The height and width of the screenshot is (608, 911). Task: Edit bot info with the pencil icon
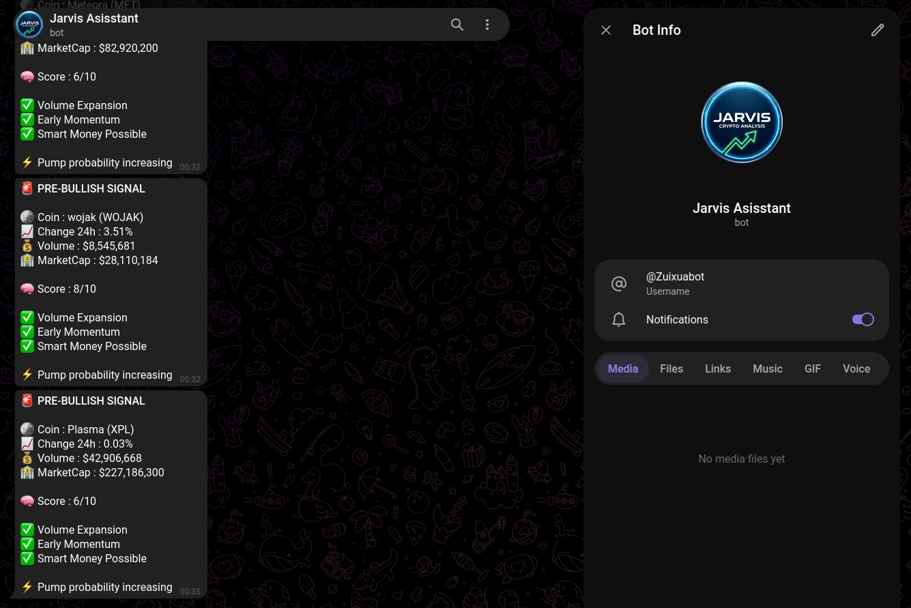click(x=878, y=30)
